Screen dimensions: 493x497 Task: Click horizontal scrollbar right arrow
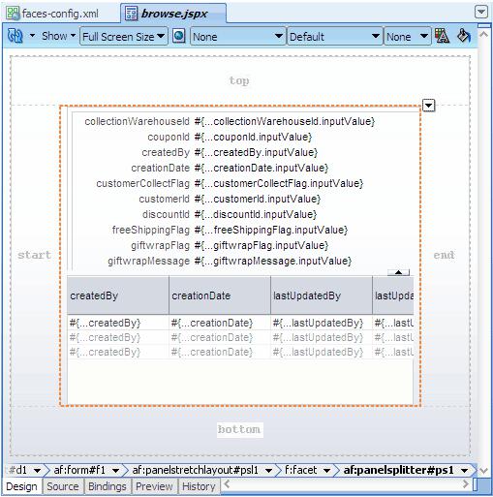point(465,483)
